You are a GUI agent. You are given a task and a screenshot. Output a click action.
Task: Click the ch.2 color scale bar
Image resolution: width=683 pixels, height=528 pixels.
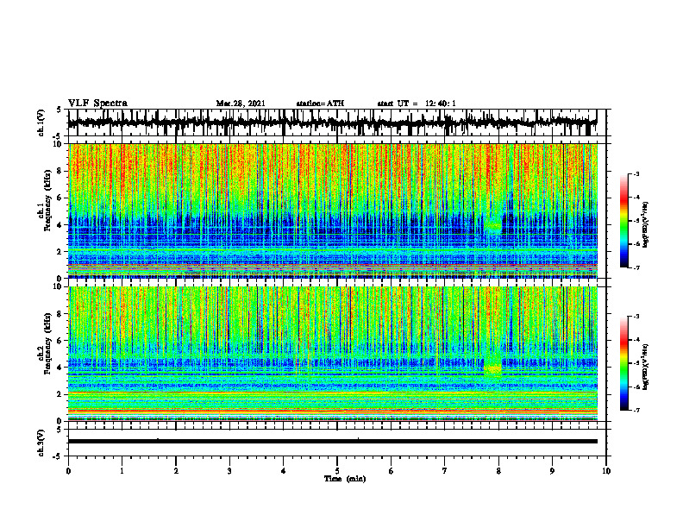[623, 363]
